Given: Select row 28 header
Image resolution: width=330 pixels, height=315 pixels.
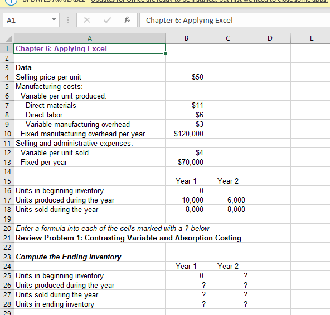Looking at the screenshot, I should (x=7, y=304).
